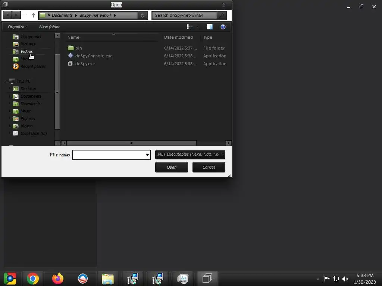The image size is (382, 286).
Task: Click the sidebar scroll down arrow
Action: coord(57,143)
